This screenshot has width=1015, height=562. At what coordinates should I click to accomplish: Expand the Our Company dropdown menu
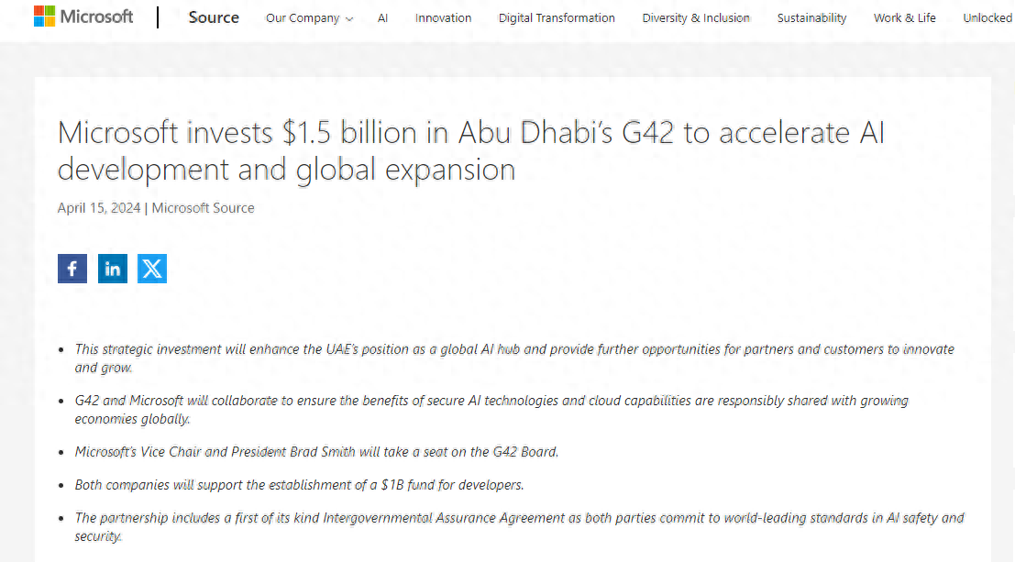pos(309,18)
